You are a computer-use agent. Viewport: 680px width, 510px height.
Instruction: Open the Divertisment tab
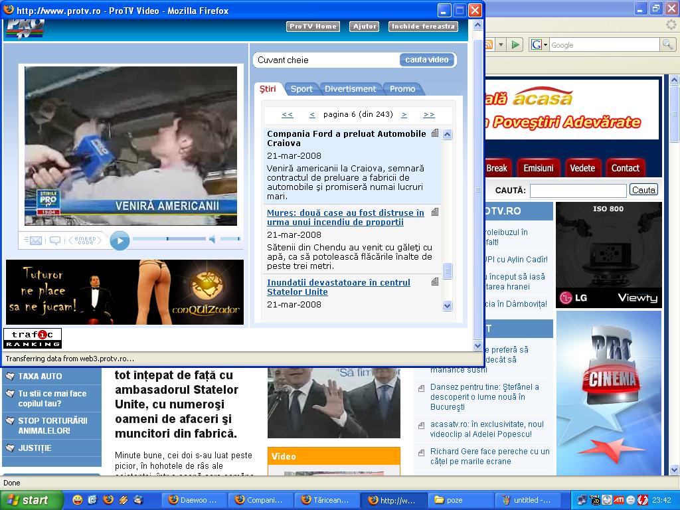pos(351,89)
